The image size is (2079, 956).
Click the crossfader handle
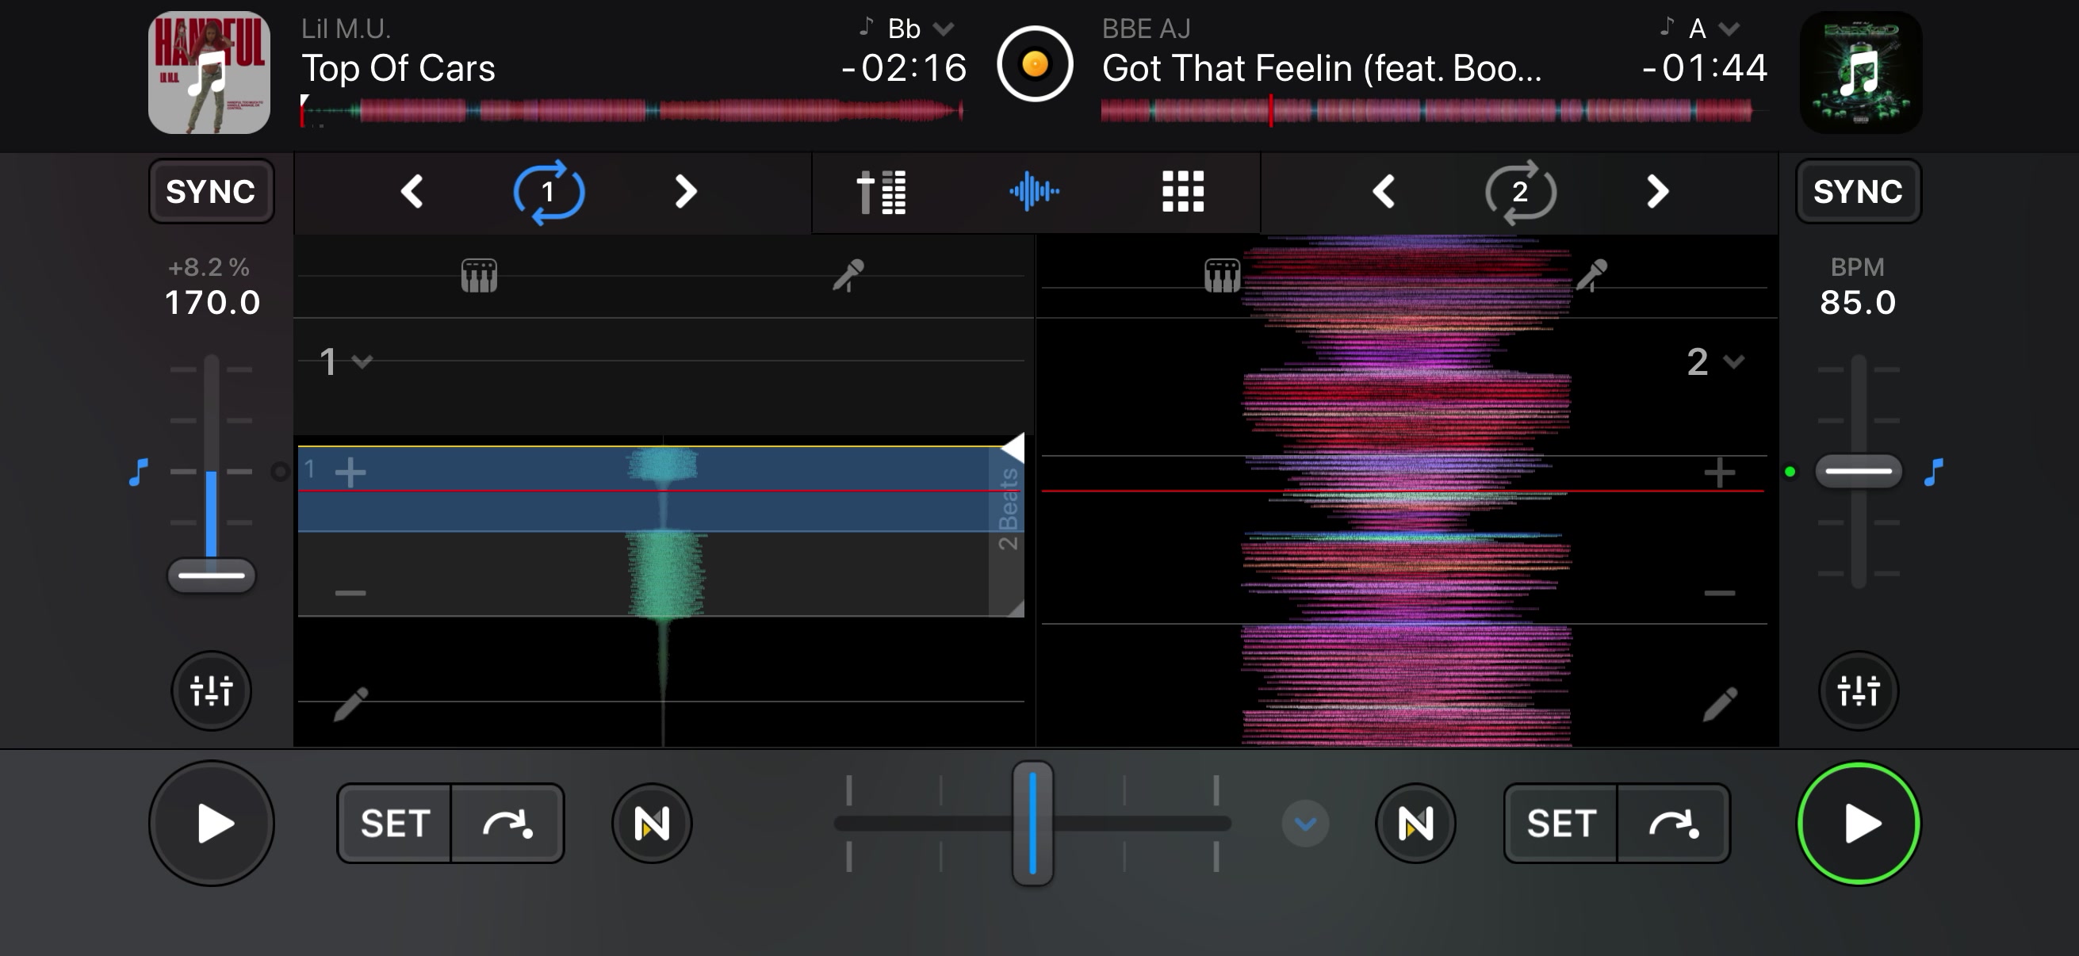tap(1033, 823)
